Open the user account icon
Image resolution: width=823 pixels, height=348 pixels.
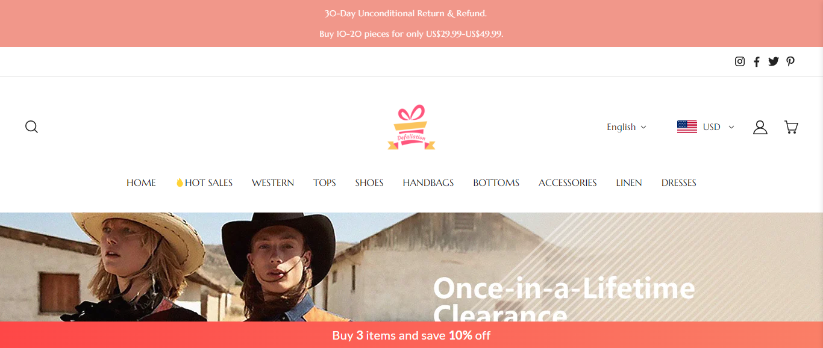tap(760, 127)
